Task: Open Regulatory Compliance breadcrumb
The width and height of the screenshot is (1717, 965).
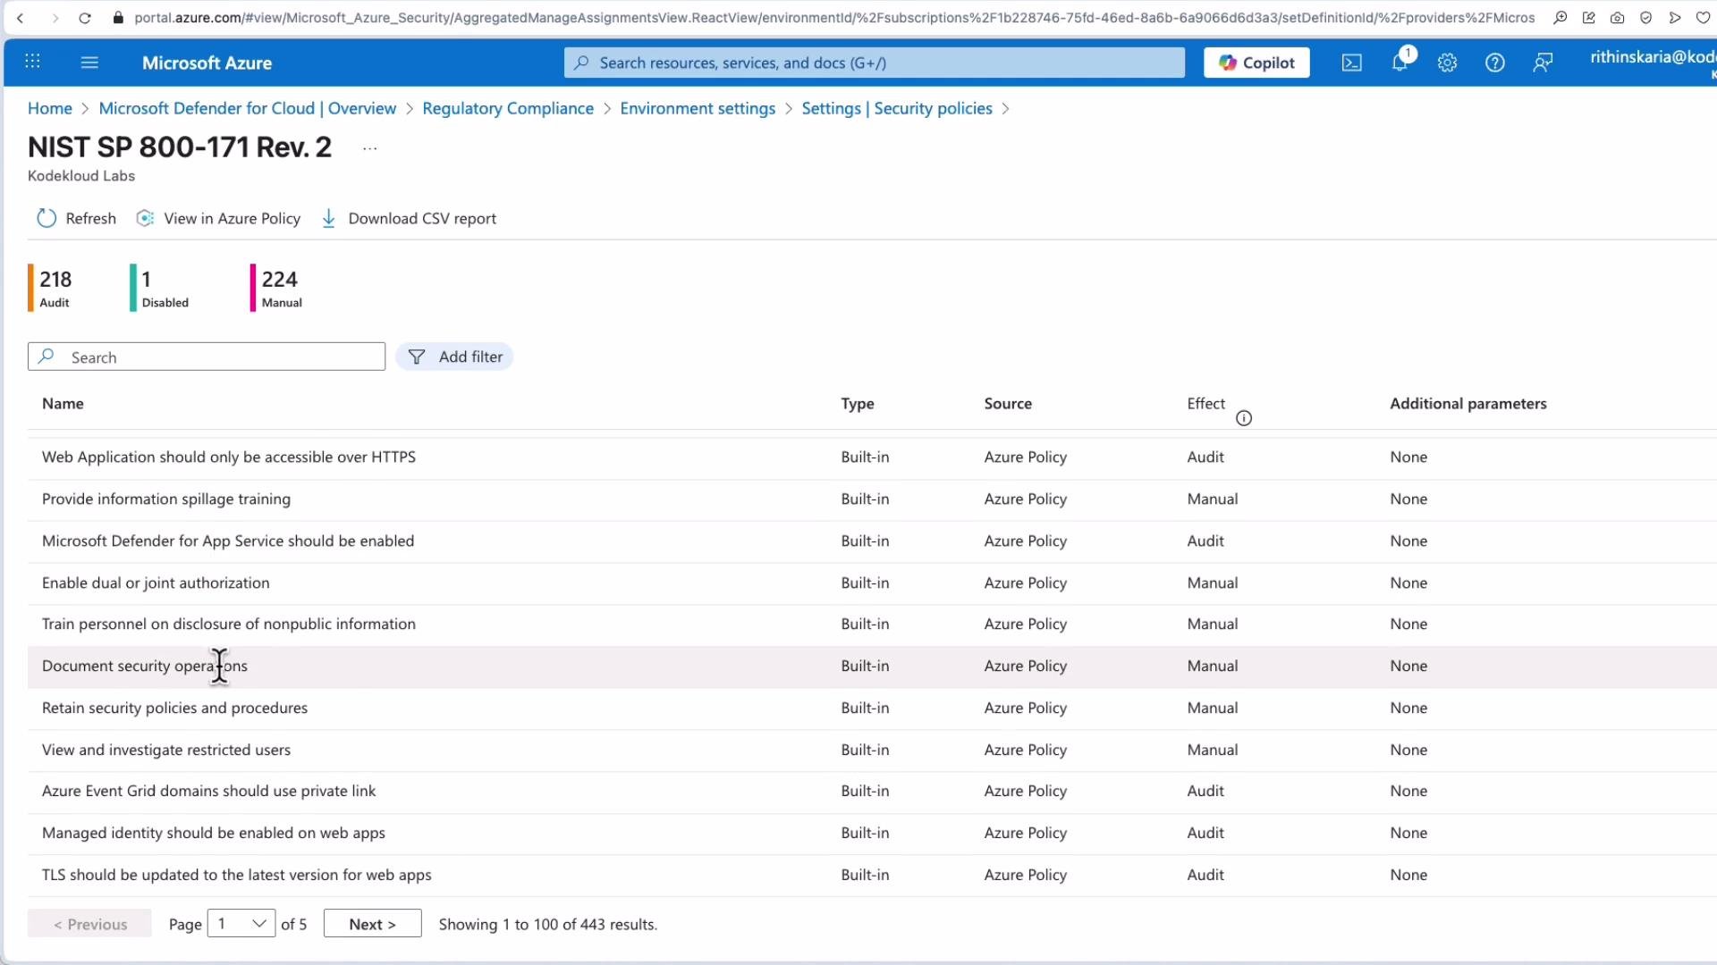Action: pyautogui.click(x=508, y=108)
